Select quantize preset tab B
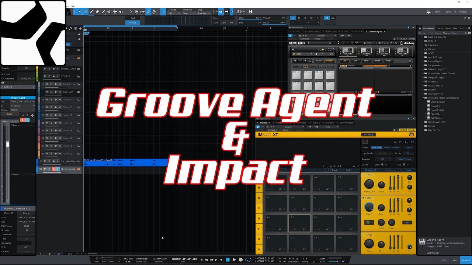This screenshot has width=472, height=265. point(299,18)
